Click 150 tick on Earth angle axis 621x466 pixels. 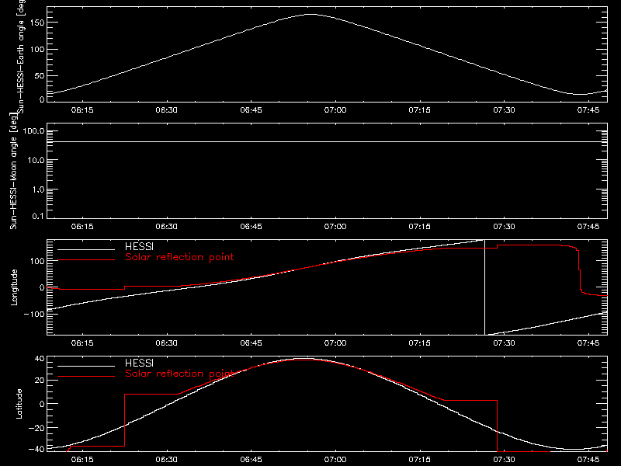(37, 23)
